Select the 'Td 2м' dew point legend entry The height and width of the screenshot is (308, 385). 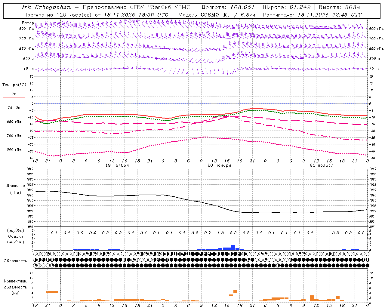(14, 108)
